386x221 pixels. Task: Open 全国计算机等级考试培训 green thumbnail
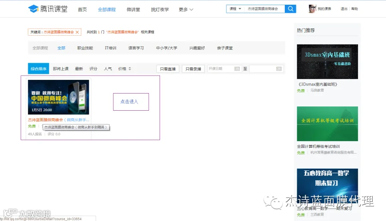coord(327,124)
